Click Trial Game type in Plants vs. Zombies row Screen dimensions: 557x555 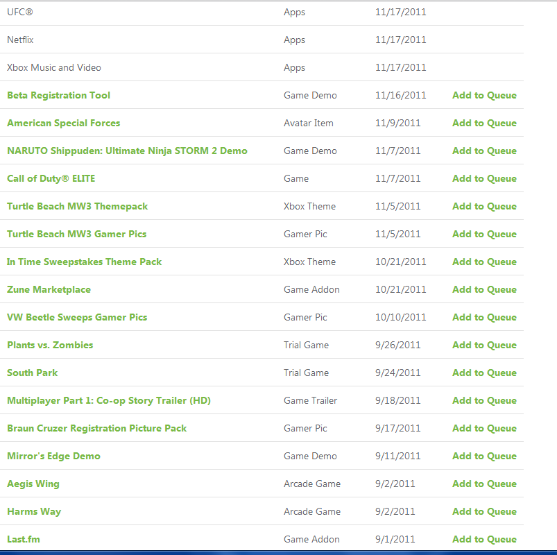(306, 345)
